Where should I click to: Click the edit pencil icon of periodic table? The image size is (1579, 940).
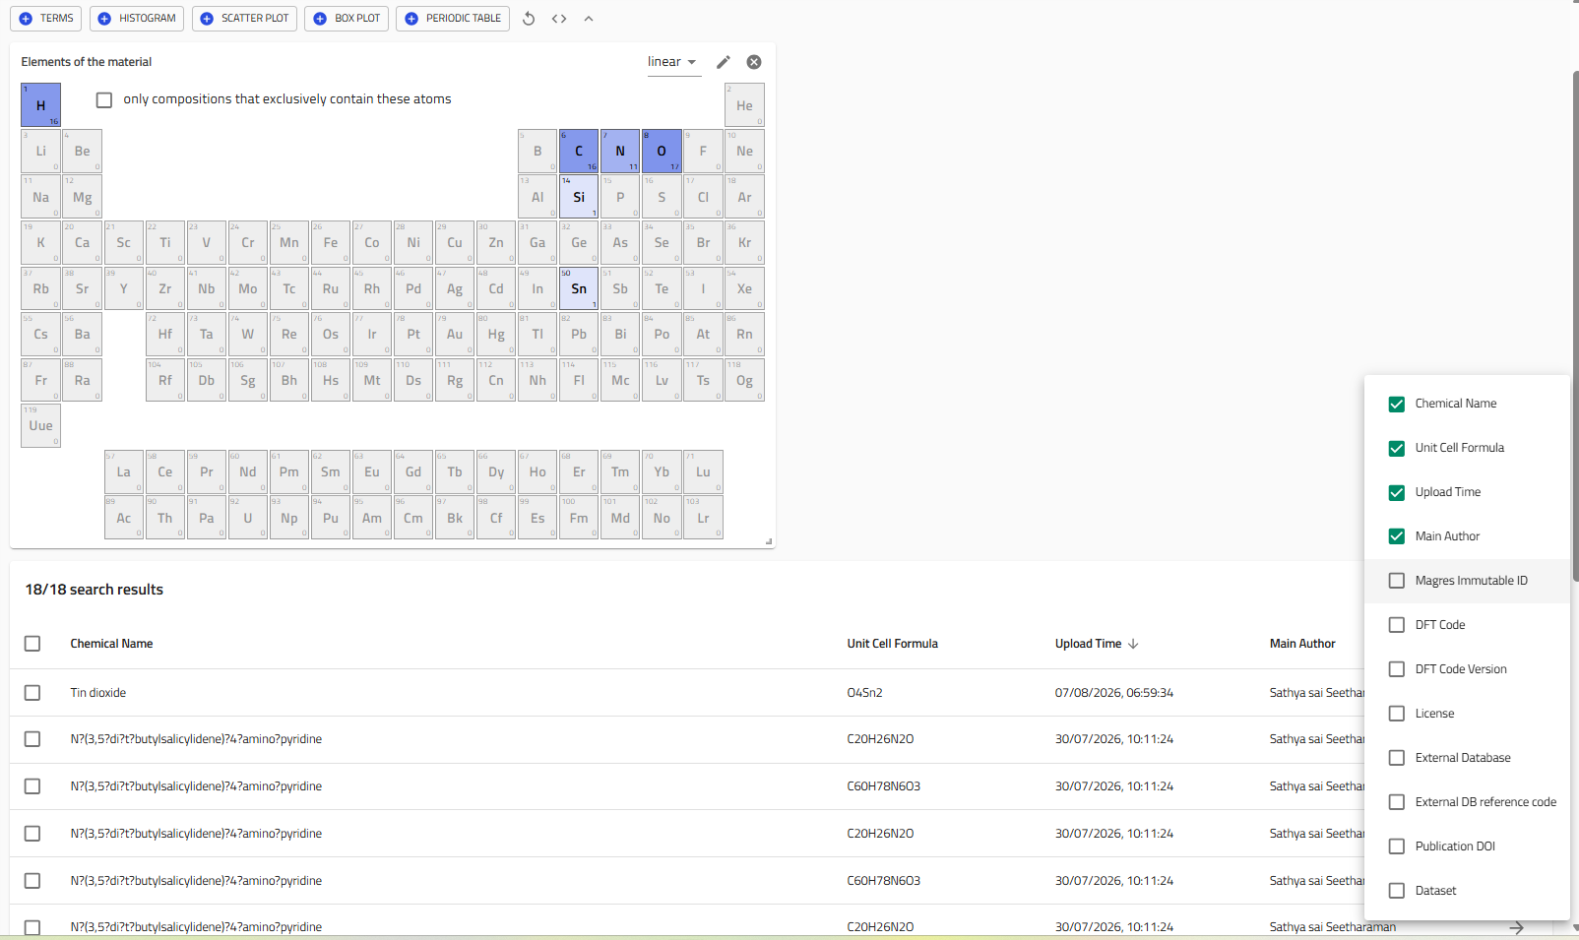pos(724,62)
